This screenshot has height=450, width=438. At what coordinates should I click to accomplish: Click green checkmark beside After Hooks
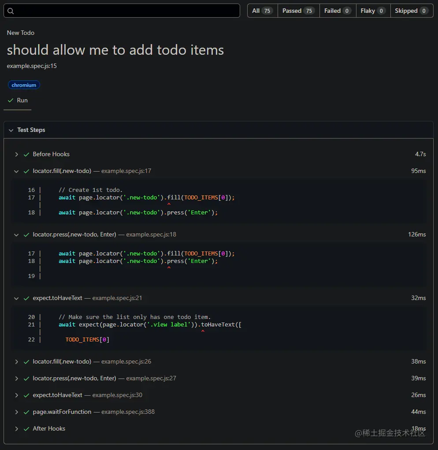coord(26,429)
